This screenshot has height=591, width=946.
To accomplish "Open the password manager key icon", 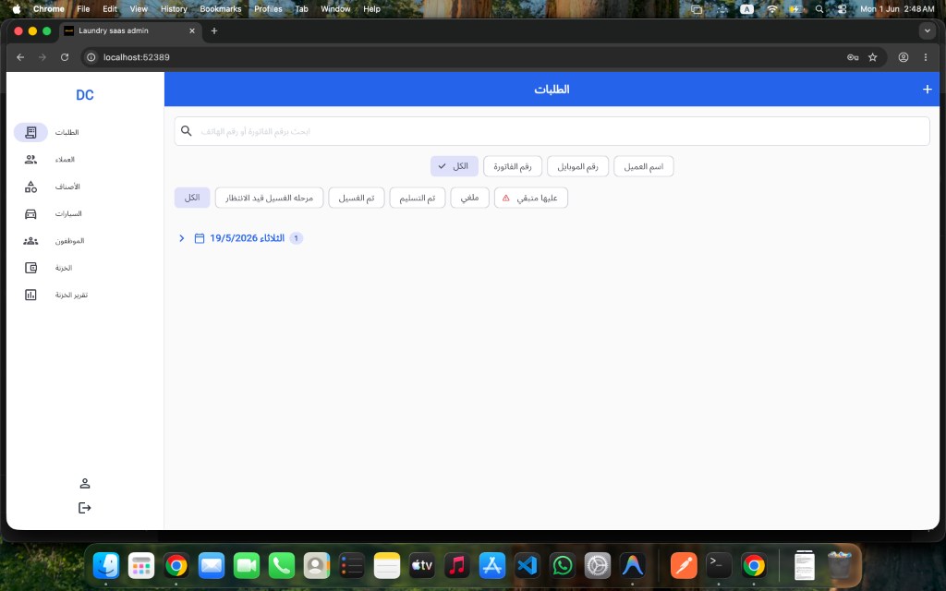I will [x=853, y=57].
